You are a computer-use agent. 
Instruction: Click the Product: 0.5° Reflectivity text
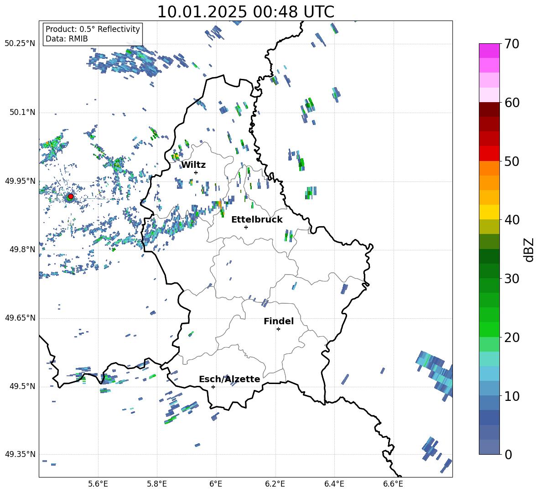[93, 29]
